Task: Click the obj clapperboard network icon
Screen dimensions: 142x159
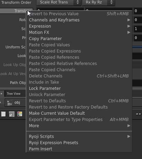Action: [x=10, y=103]
